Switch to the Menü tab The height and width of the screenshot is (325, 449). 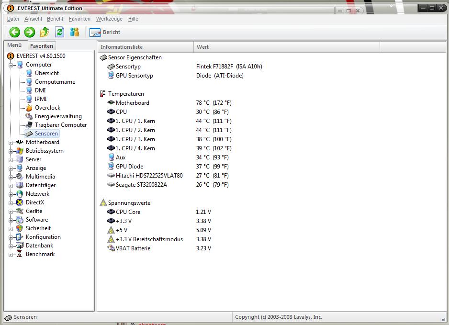(x=15, y=45)
